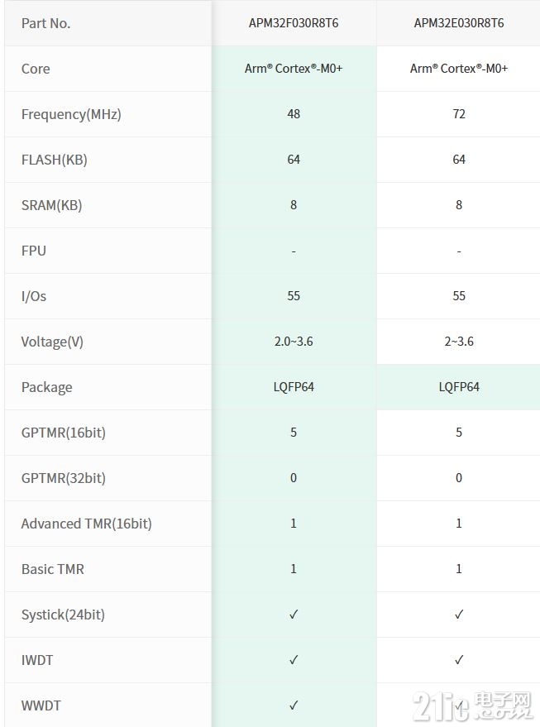Click the Systick checkmark for APM32F030R8T6

(x=294, y=615)
